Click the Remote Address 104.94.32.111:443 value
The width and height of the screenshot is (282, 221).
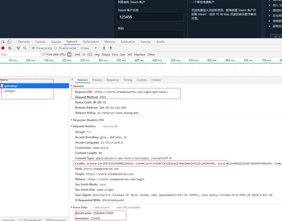tap(113, 107)
